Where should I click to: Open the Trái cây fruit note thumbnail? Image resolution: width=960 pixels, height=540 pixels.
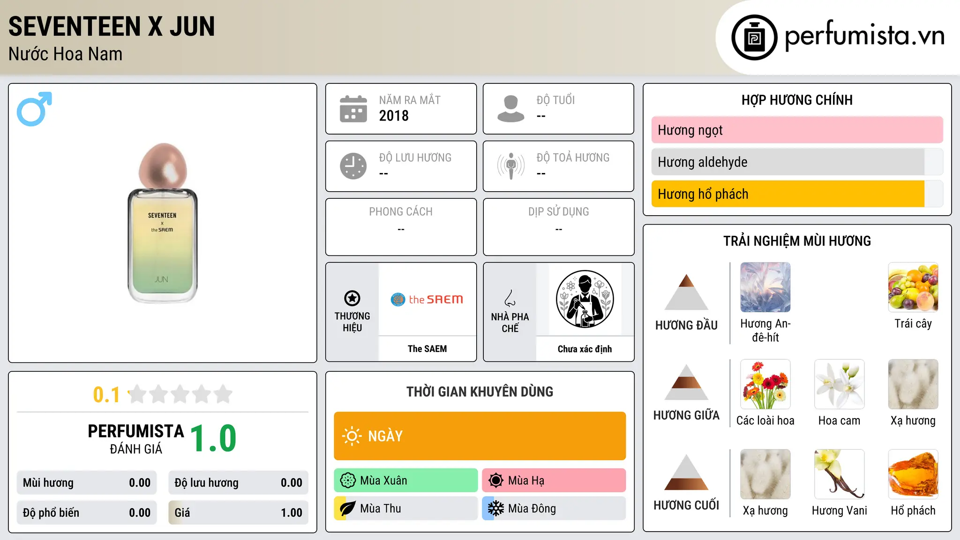click(x=913, y=287)
